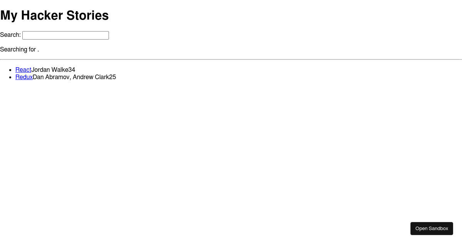Click the bullet point before React
Screen dimensions: 462x242
click(x=10, y=70)
